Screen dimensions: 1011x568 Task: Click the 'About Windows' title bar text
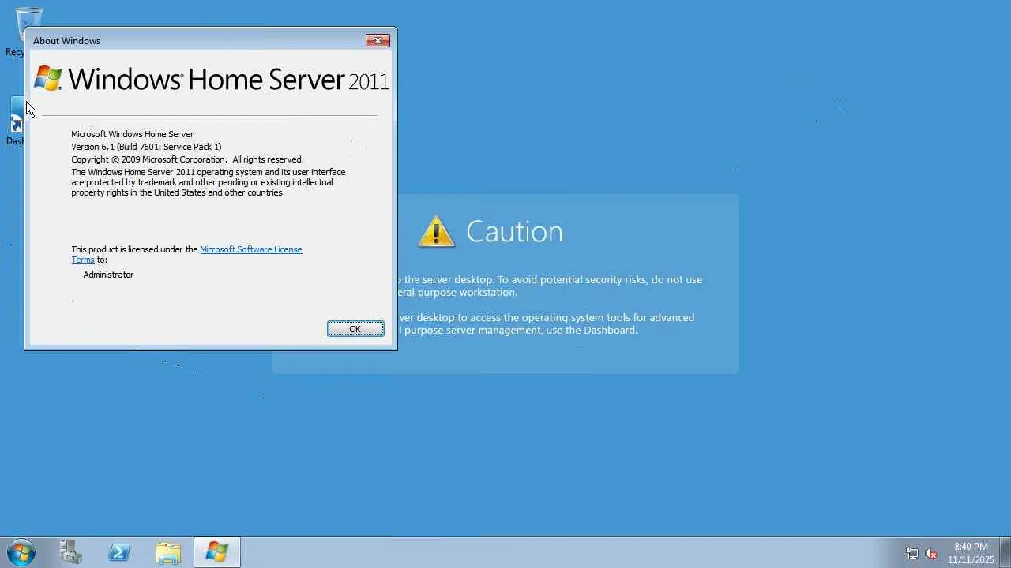click(66, 41)
